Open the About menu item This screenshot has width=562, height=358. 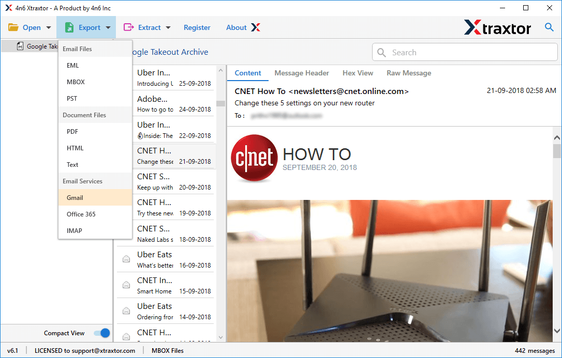tap(236, 27)
